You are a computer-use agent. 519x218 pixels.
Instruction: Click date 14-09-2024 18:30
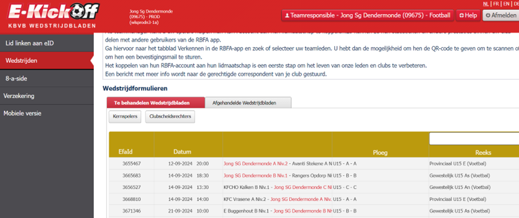(188, 175)
